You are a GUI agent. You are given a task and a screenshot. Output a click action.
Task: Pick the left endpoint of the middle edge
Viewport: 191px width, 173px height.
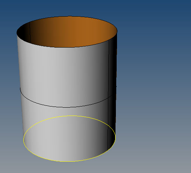click(x=20, y=88)
